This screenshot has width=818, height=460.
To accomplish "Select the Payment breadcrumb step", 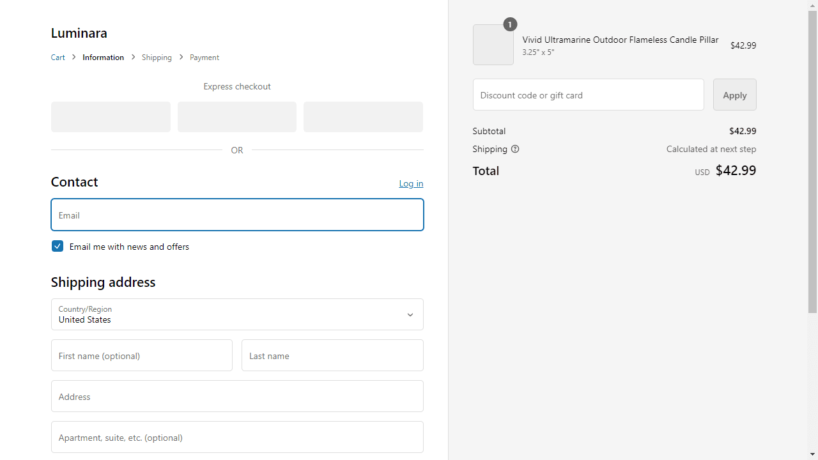I will pyautogui.click(x=204, y=57).
